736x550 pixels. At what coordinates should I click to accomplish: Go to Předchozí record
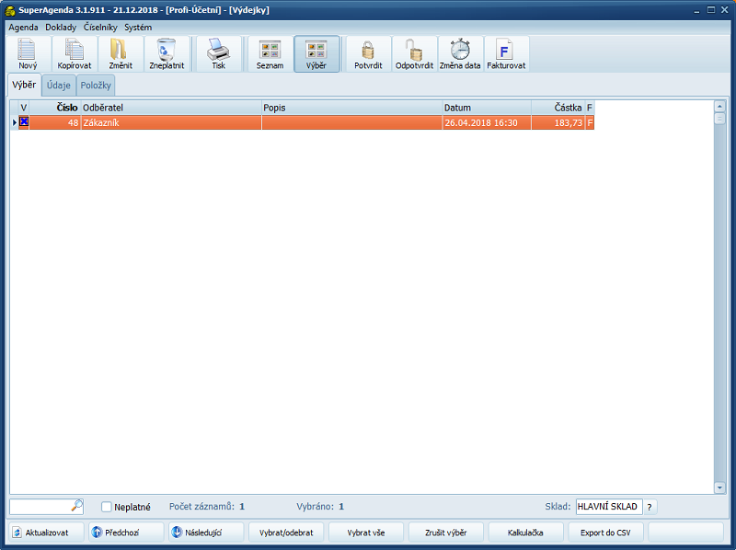(x=125, y=533)
